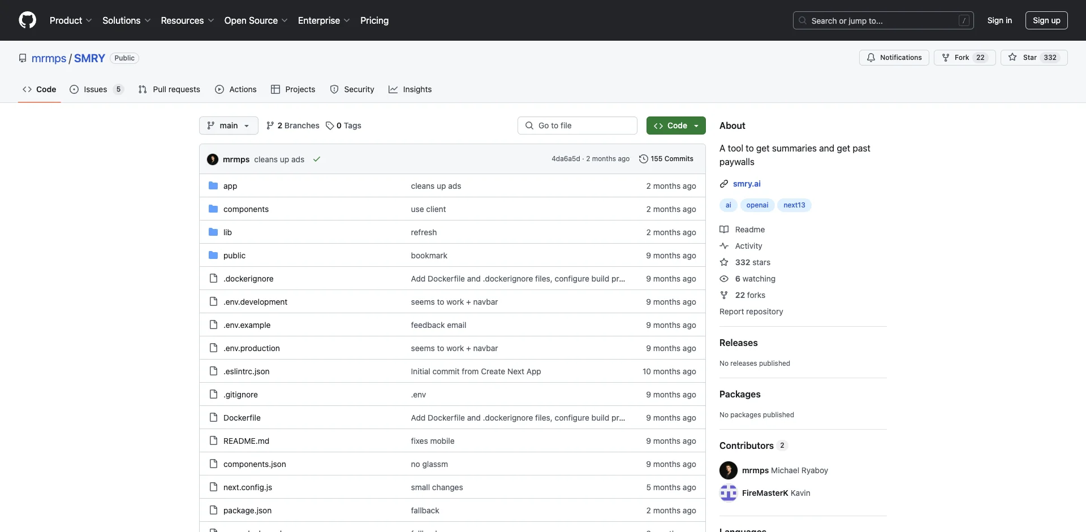The image size is (1086, 532).
Task: Click the SMRY repository name
Action: (89, 58)
